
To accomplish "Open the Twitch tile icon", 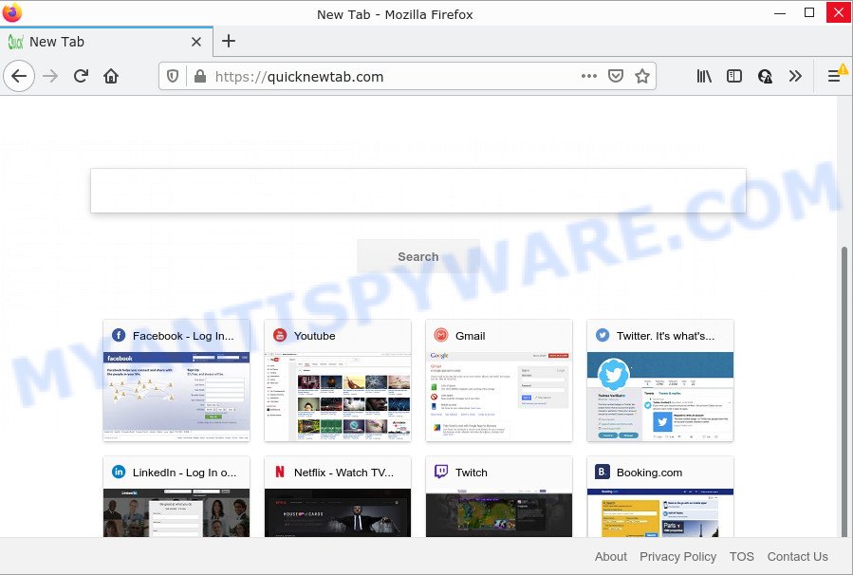I will pos(440,472).
